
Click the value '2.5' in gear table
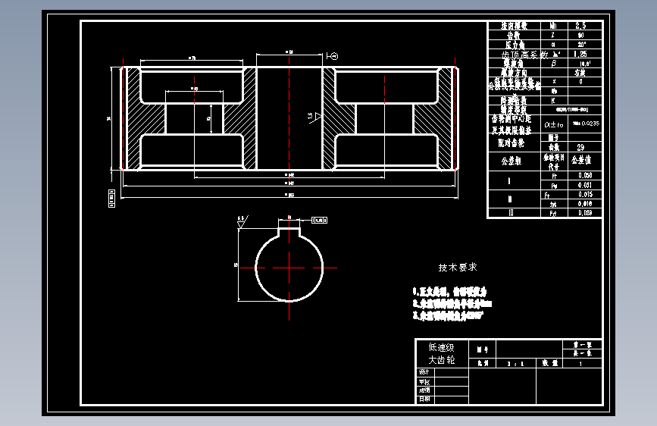(x=580, y=26)
